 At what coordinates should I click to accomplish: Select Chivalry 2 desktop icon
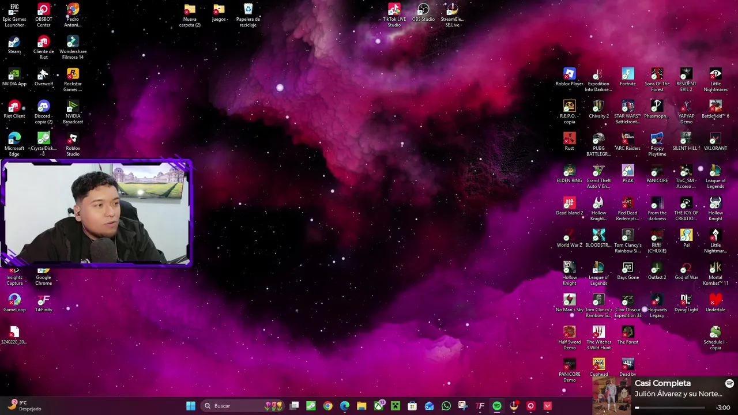click(598, 109)
